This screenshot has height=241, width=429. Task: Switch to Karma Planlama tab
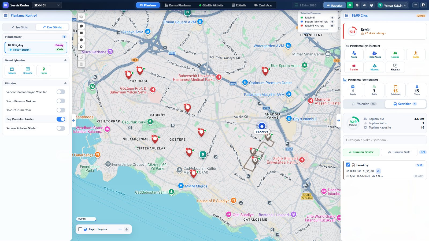pyautogui.click(x=177, y=5)
